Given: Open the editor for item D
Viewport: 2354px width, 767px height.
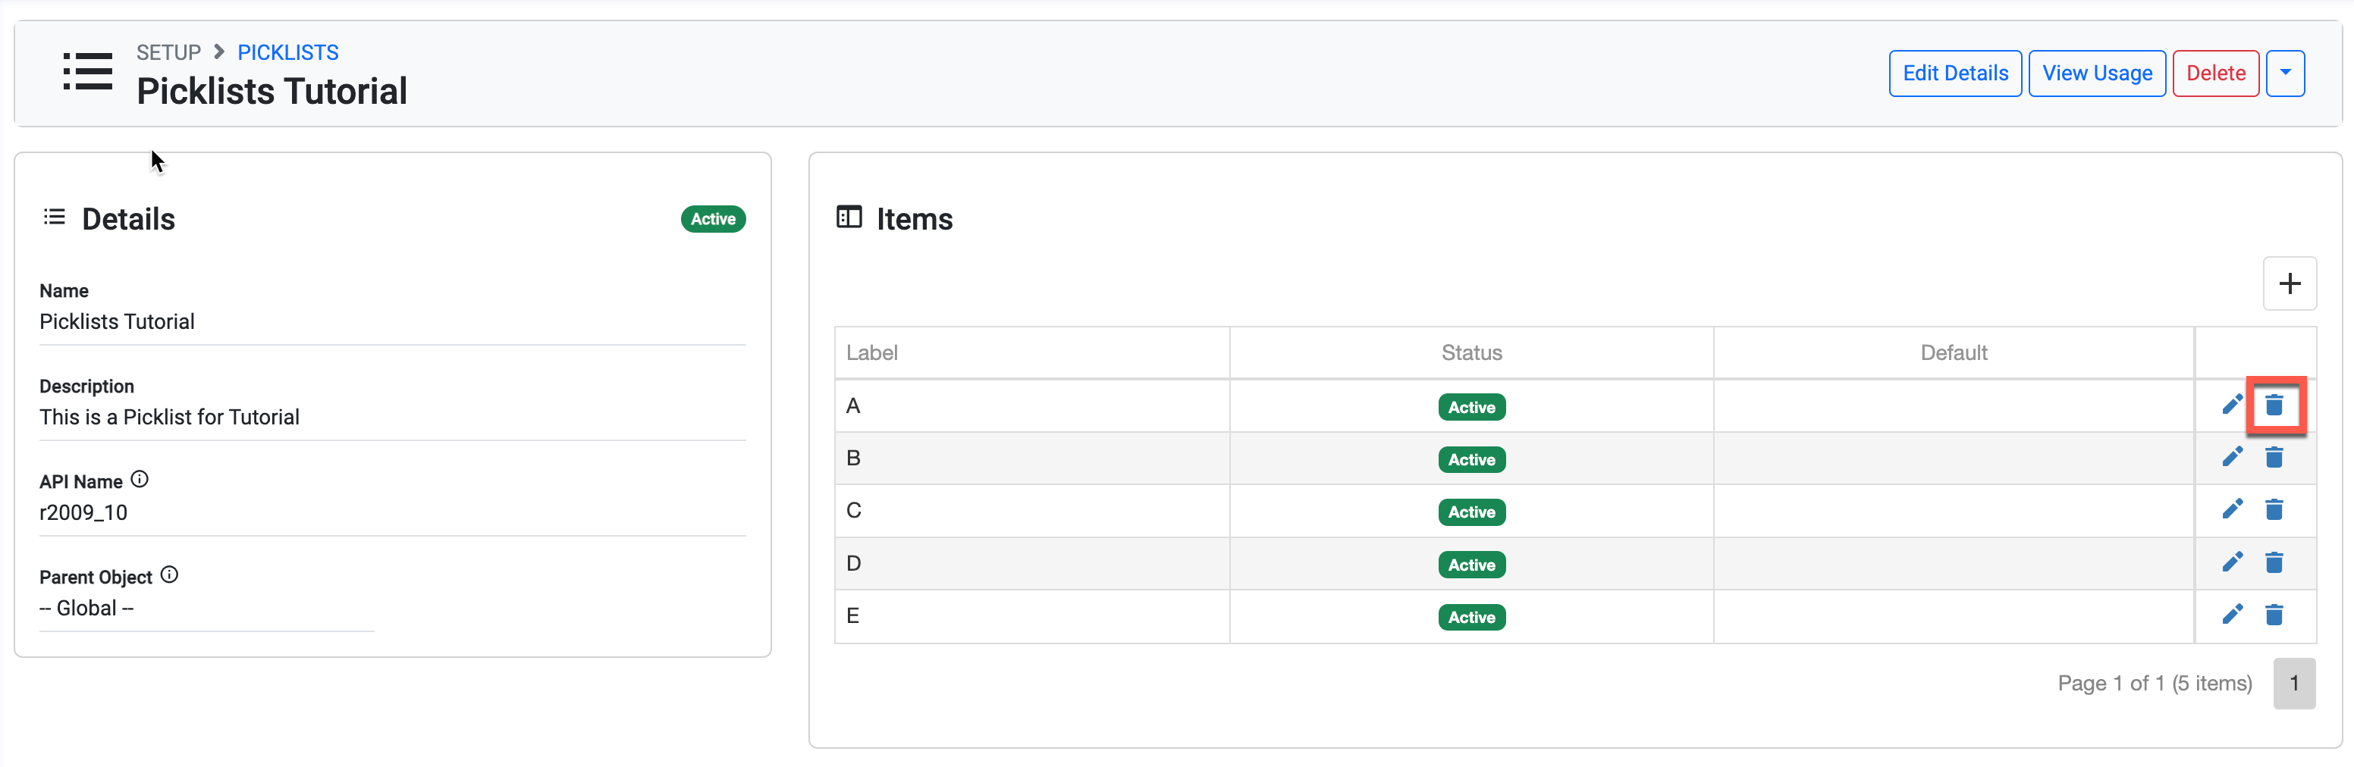Looking at the screenshot, I should coord(2232,562).
